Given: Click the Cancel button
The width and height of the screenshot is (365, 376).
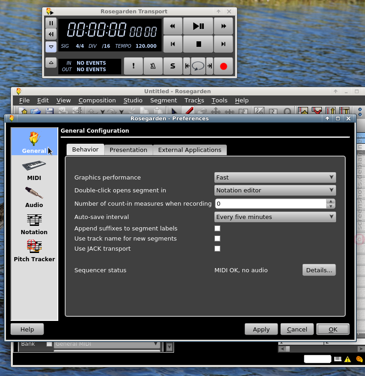Looking at the screenshot, I should [297, 329].
